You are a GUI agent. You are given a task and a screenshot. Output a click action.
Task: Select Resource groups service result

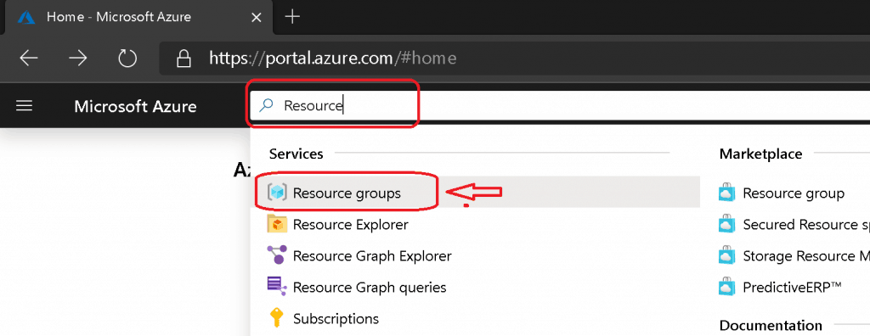(477, 193)
